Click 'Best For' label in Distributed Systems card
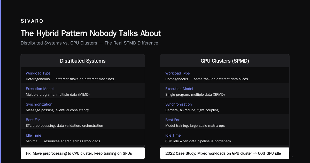Image resolution: width=310 pixels, height=163 pixels. coord(33,120)
